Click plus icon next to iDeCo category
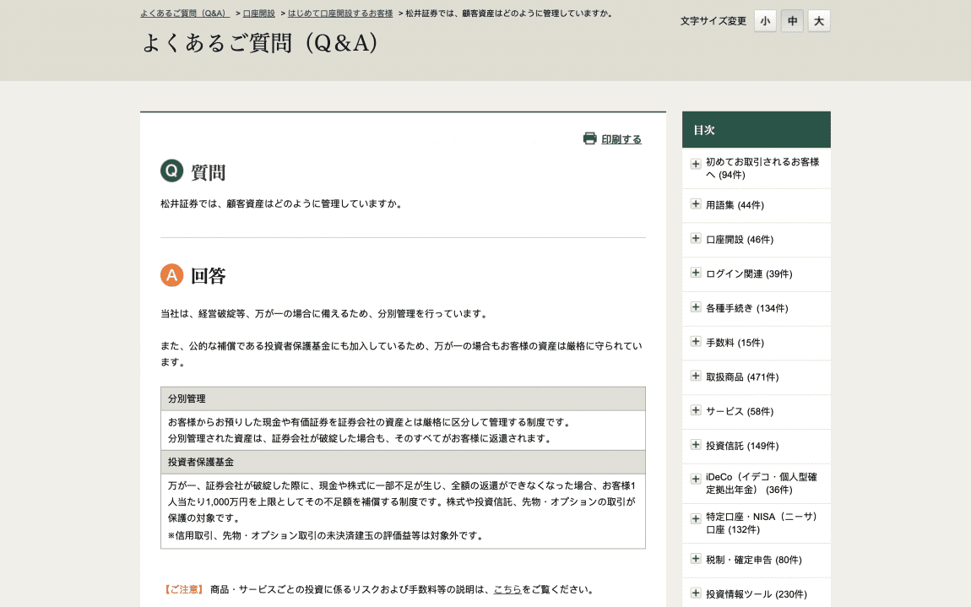 click(696, 479)
